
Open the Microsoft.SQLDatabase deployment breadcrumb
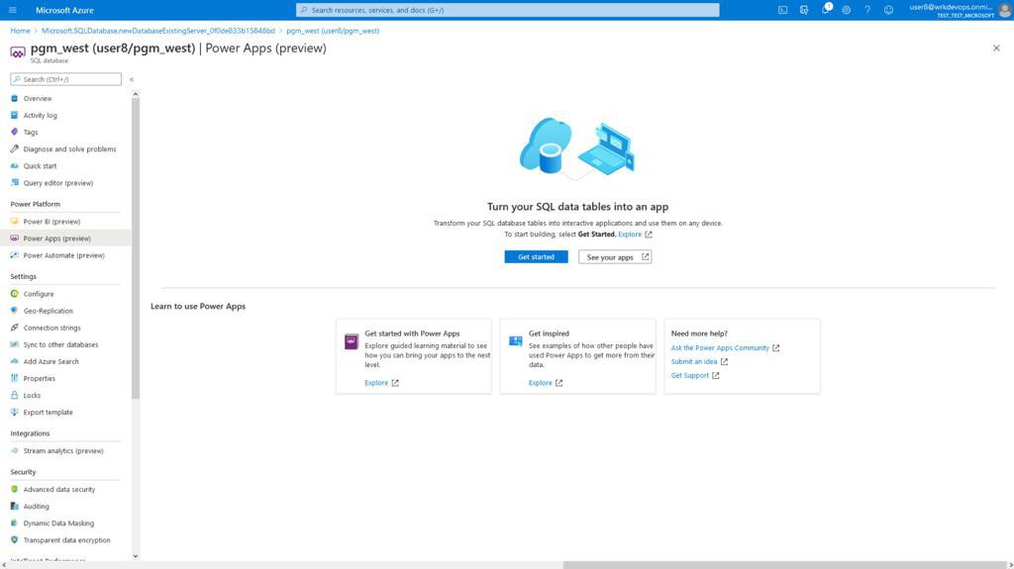[x=157, y=31]
